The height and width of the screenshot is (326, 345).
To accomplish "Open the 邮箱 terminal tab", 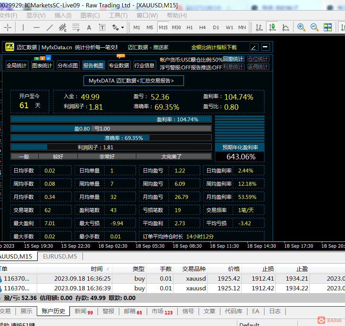I will pyautogui.click(x=133, y=311).
